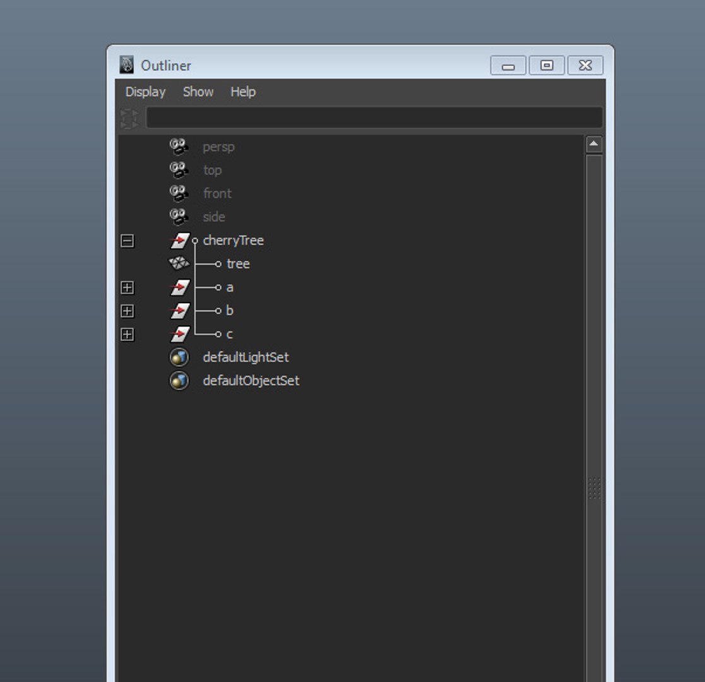This screenshot has height=682, width=705.
Task: Collapse the cherryTree group
Action: click(x=127, y=241)
